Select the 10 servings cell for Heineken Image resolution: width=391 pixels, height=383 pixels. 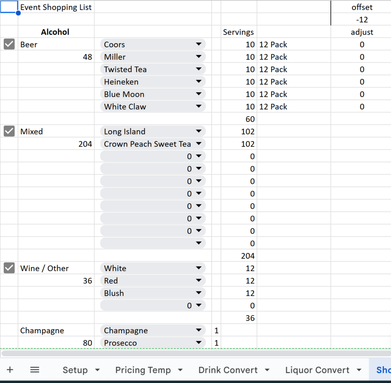(x=238, y=82)
